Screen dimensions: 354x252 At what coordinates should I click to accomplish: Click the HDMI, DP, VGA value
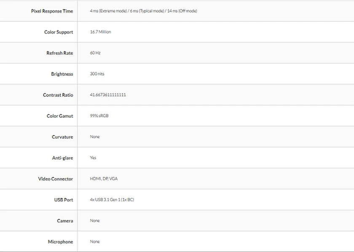104,179
